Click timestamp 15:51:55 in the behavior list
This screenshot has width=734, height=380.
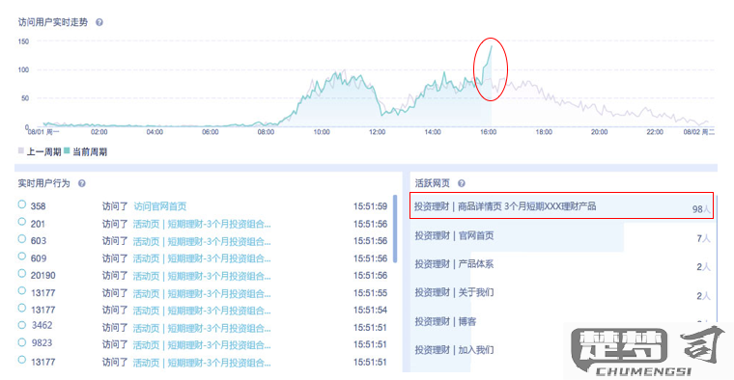(x=370, y=293)
